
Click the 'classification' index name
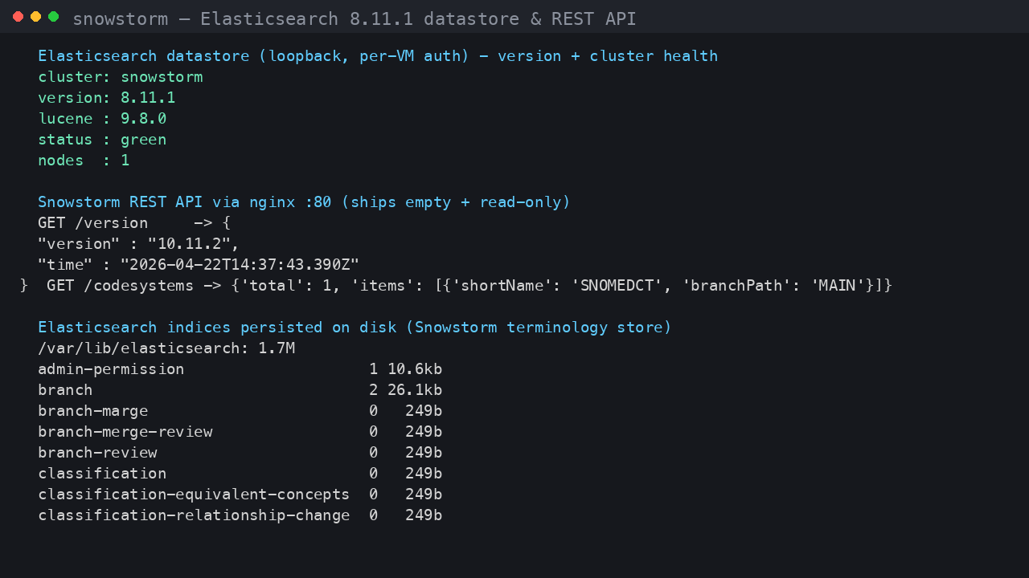click(x=102, y=474)
